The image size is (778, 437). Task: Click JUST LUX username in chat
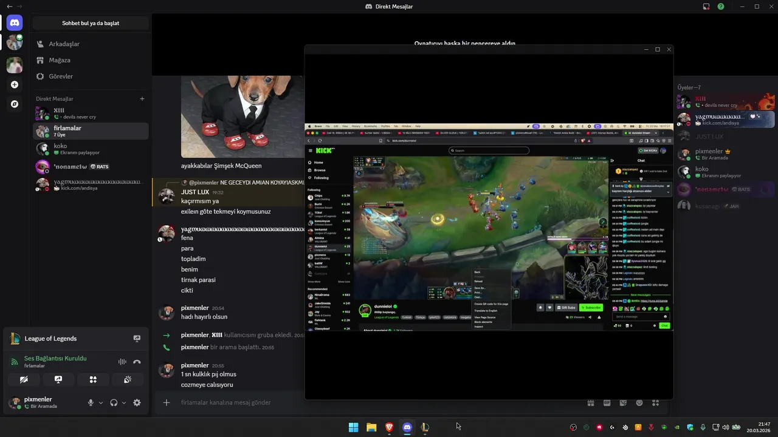pos(194,192)
